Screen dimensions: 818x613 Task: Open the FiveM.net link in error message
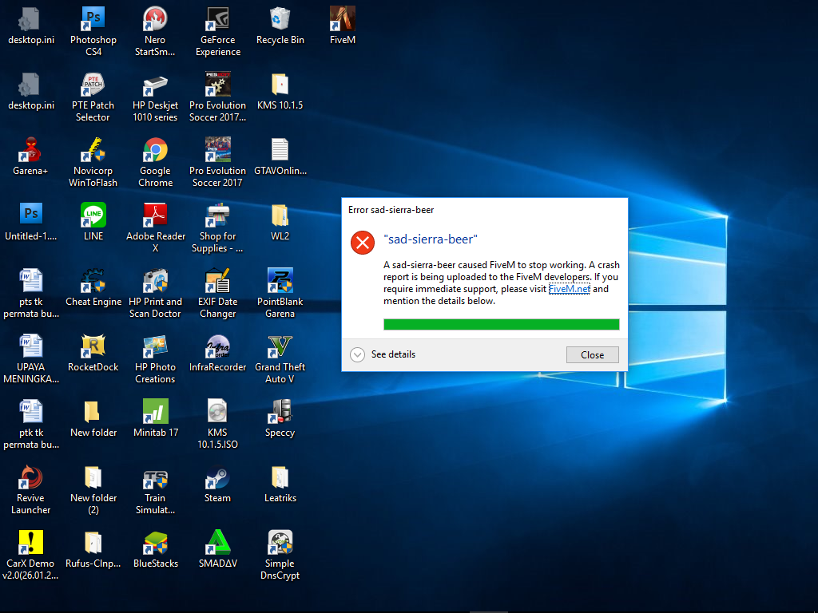pos(569,289)
